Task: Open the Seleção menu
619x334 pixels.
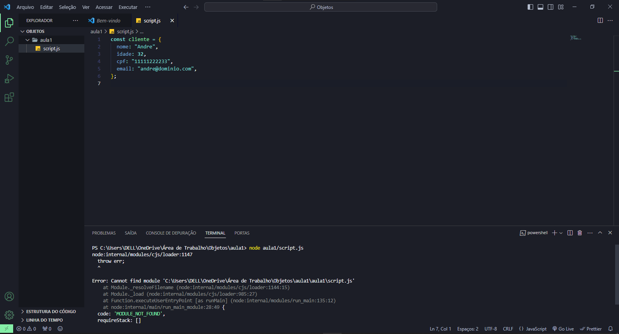Action: [67, 7]
